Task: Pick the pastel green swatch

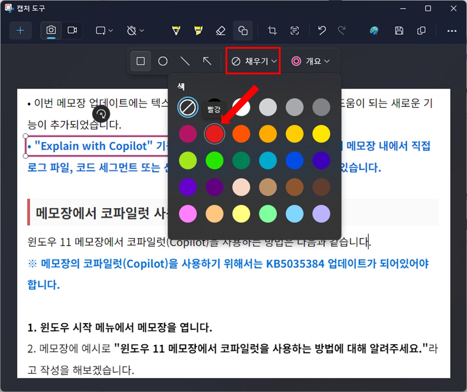Action: 268,214
